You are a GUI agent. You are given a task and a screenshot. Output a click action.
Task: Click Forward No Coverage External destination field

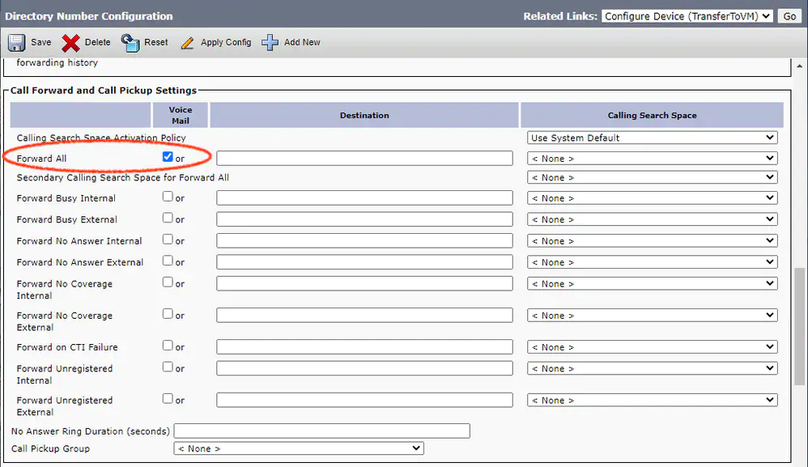pyautogui.click(x=364, y=315)
